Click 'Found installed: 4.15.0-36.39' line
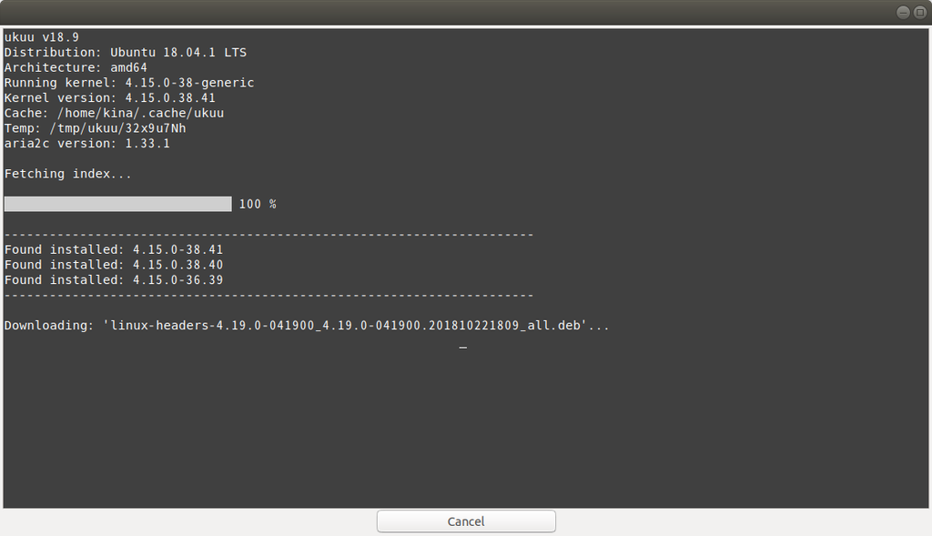This screenshot has width=932, height=536. pos(114,280)
